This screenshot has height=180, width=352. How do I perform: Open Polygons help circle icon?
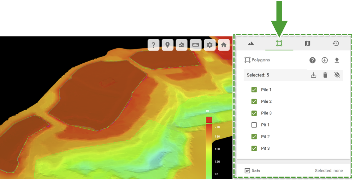click(x=313, y=60)
